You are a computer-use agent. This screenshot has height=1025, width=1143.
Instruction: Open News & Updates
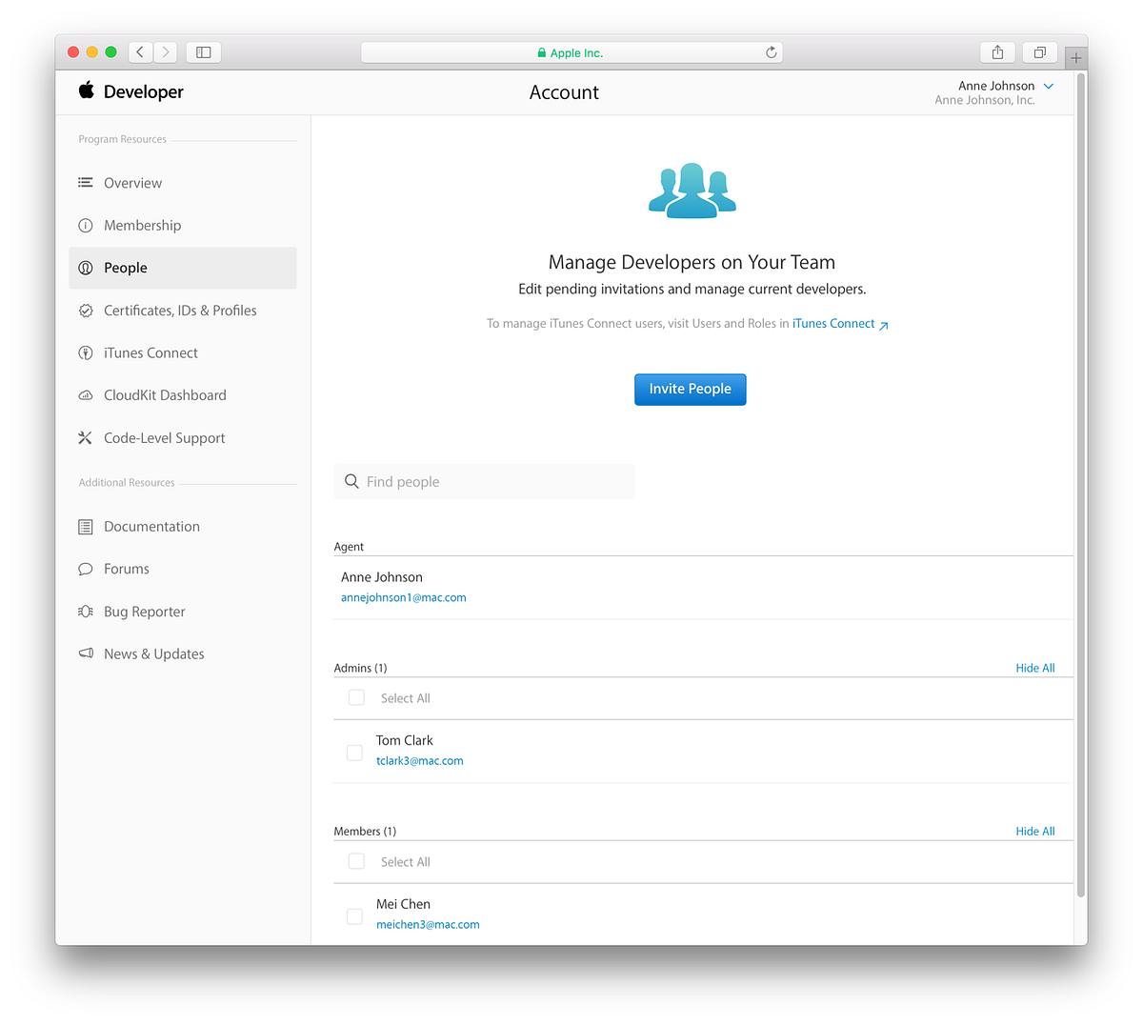[x=153, y=653]
